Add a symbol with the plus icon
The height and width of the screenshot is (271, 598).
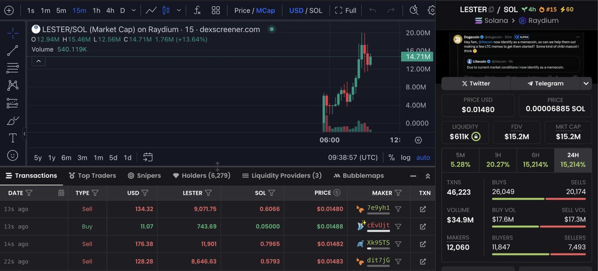(x=8, y=10)
